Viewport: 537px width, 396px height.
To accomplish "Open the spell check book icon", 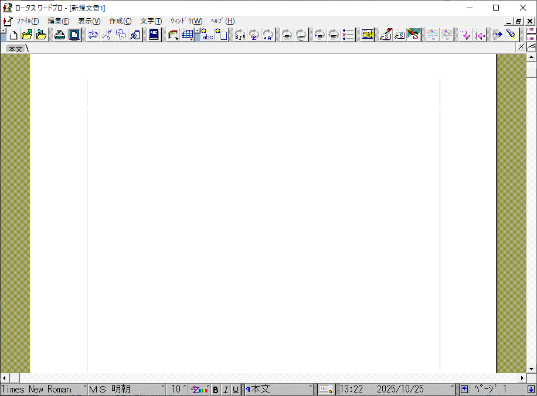I will 154,35.
